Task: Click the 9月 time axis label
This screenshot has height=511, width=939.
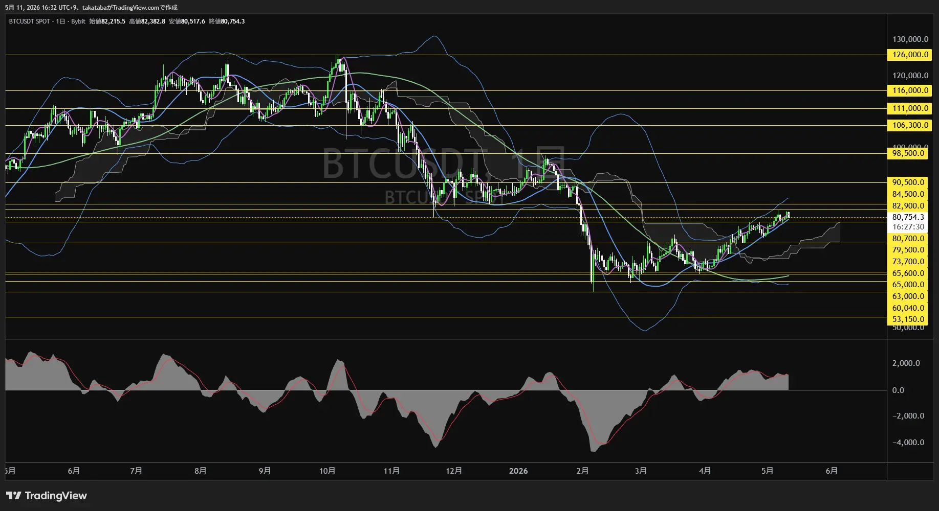Action: 265,471
